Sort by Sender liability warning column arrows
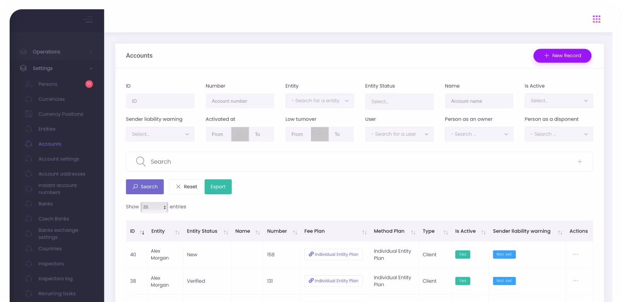The height and width of the screenshot is (302, 622). coord(560,232)
